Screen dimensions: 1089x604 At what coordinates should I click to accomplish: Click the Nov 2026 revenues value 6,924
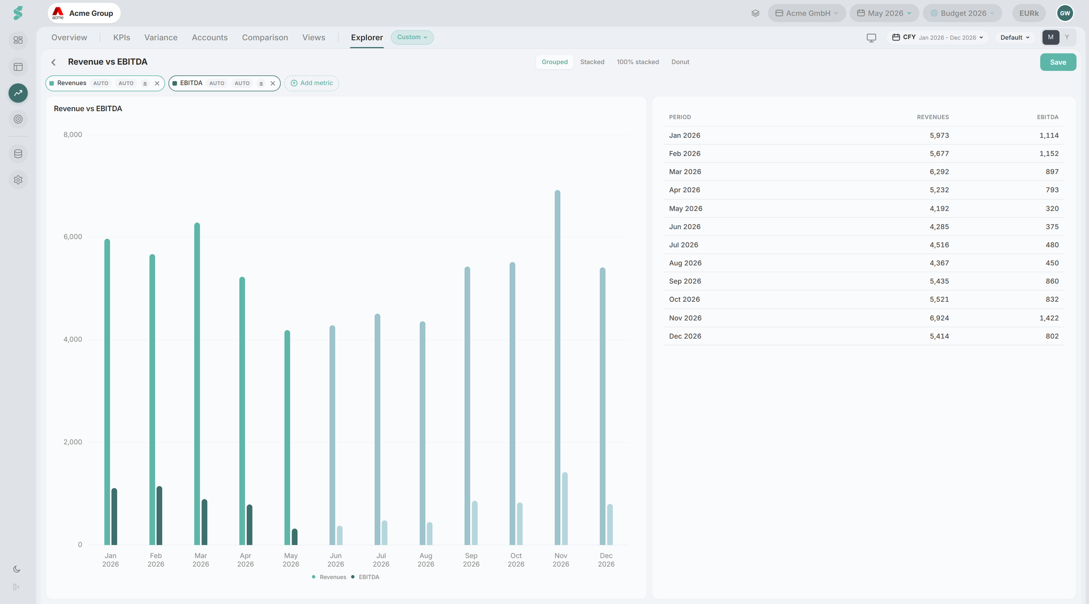point(939,318)
